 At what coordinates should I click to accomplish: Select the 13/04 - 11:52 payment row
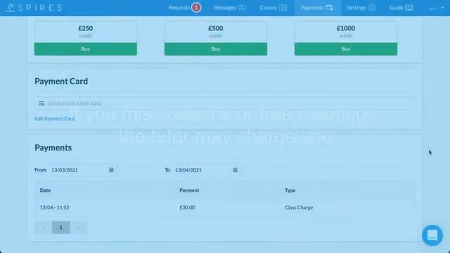(x=225, y=207)
